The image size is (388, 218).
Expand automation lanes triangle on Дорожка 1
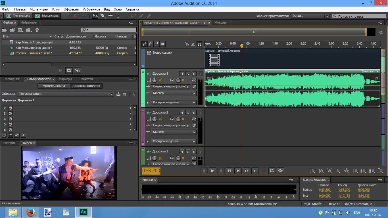147,102
